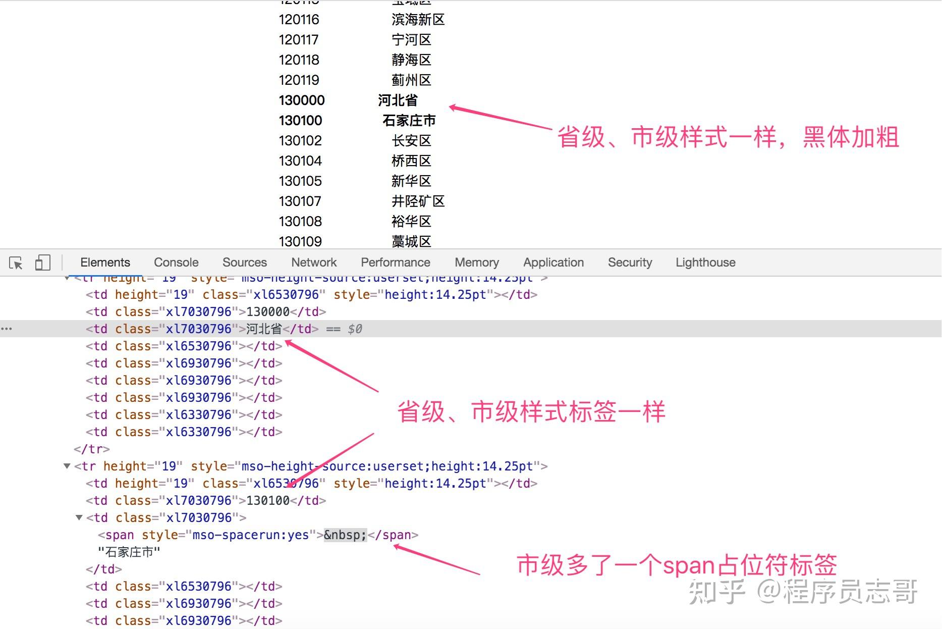Click table cell 石家庄市 in page
The height and width of the screenshot is (629, 942).
click(x=409, y=120)
